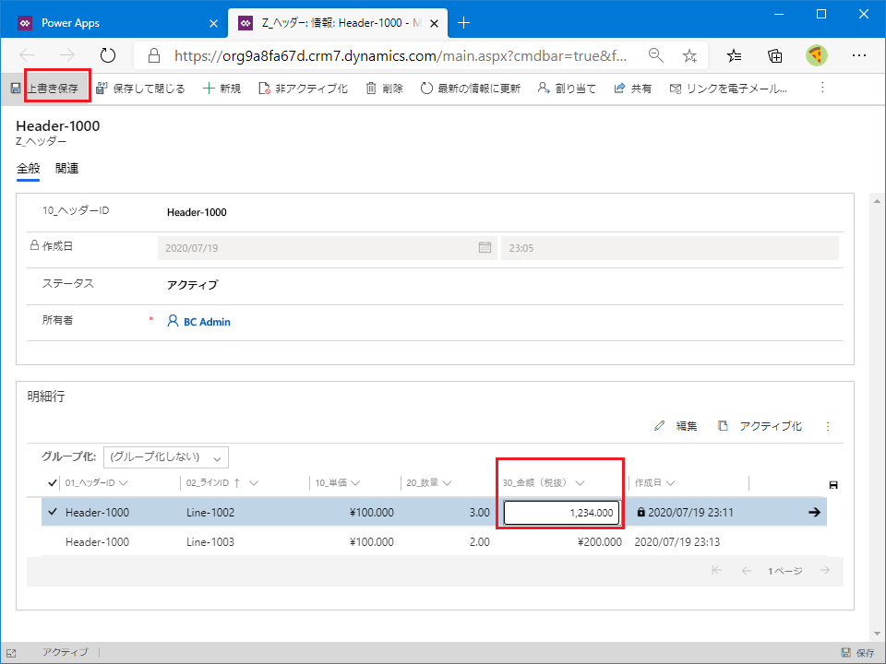886x664 pixels.
Task: Open the 20_数量 column dropdown
Action: 447,482
